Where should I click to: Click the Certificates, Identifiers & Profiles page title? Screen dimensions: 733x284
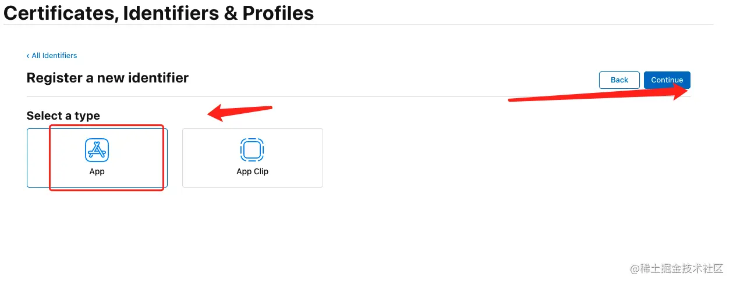[x=159, y=12]
